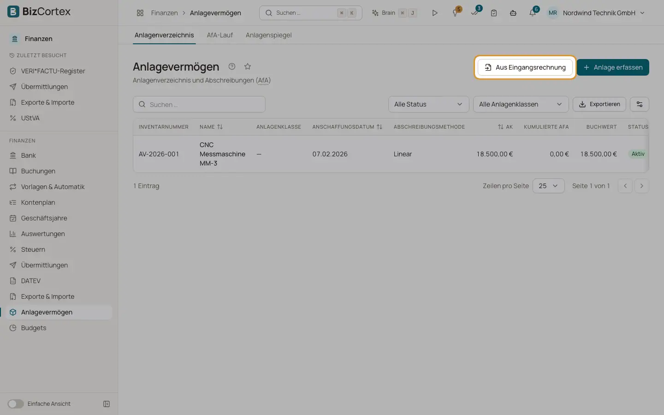The image size is (664, 415).
Task: Switch to the AfA-Lauf tab
Action: click(220, 35)
